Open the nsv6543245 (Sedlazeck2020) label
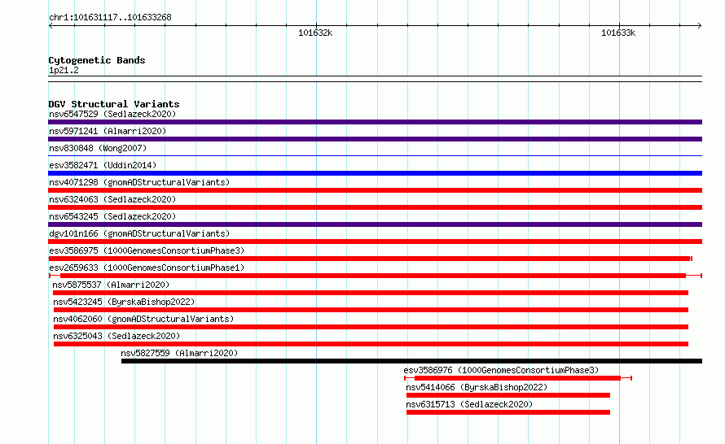The image size is (725, 444). tap(112, 216)
